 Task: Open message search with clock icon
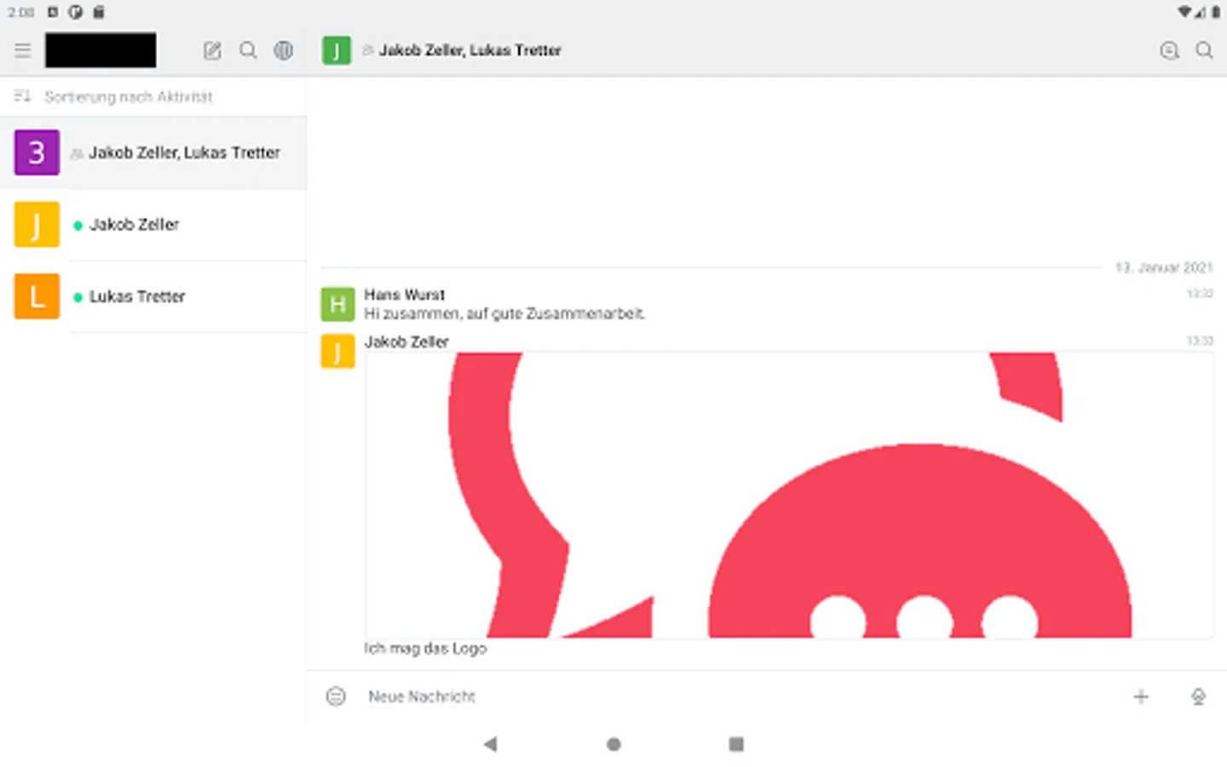pyautogui.click(x=1169, y=50)
